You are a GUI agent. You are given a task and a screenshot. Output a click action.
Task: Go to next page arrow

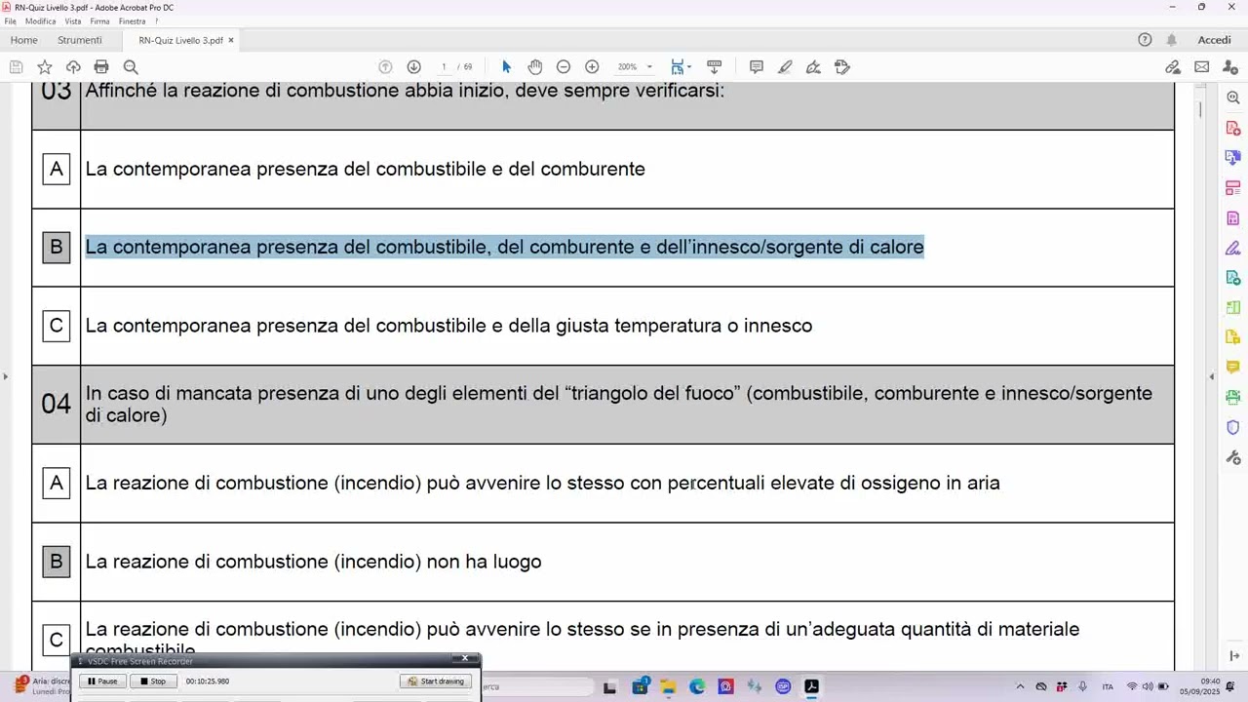coord(413,66)
